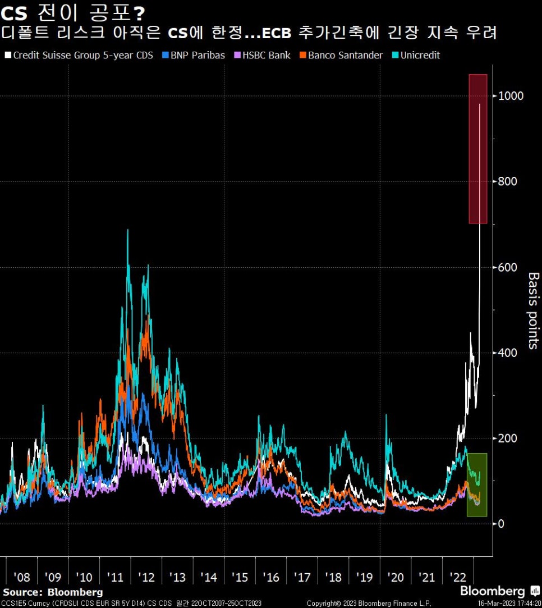The width and height of the screenshot is (542, 608).
Task: Click the '14 year label on x-axis
Action: (x=209, y=577)
